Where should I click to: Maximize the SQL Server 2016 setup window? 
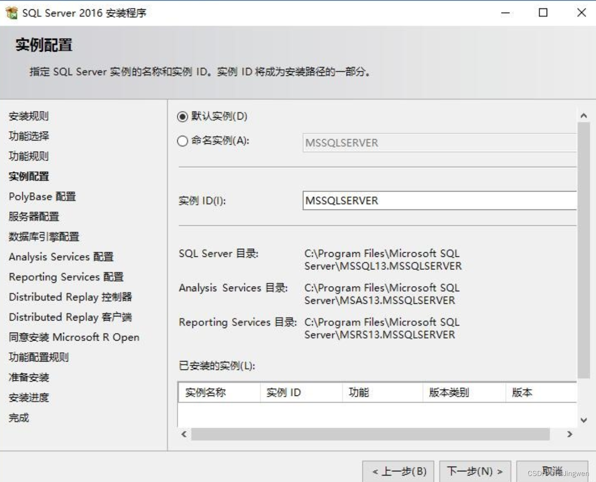(543, 13)
